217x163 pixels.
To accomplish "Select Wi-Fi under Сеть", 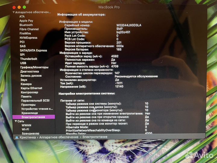I will tap(25, 129).
